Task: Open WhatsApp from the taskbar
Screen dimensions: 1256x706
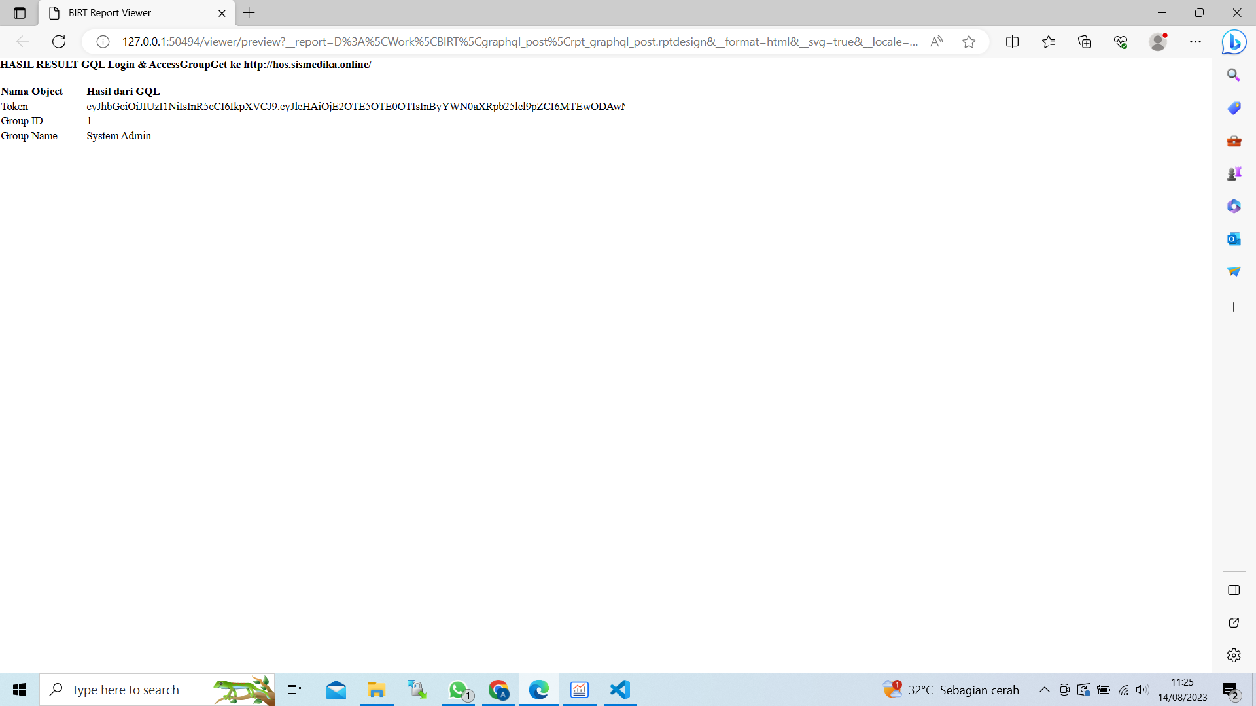Action: pos(459,690)
